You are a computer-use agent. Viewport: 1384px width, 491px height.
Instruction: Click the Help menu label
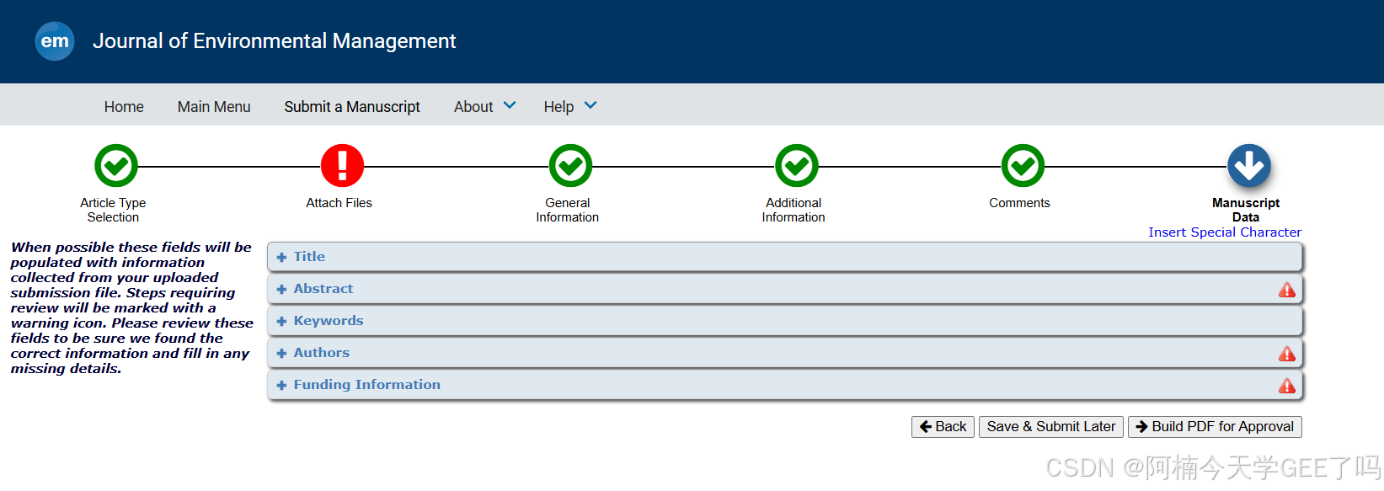[x=558, y=107]
